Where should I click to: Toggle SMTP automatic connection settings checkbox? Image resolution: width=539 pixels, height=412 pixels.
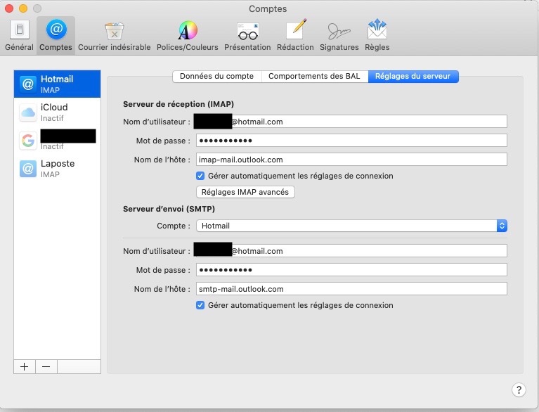pyautogui.click(x=200, y=305)
